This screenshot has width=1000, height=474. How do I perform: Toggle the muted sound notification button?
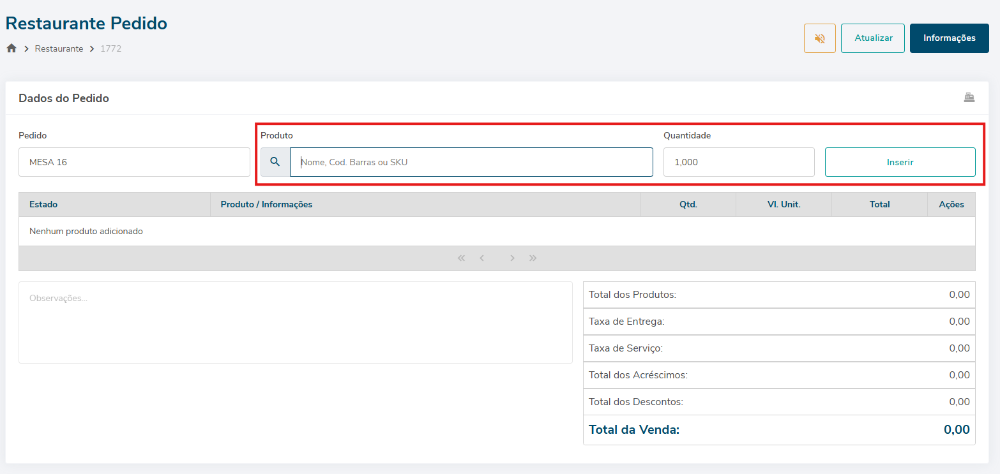click(819, 38)
